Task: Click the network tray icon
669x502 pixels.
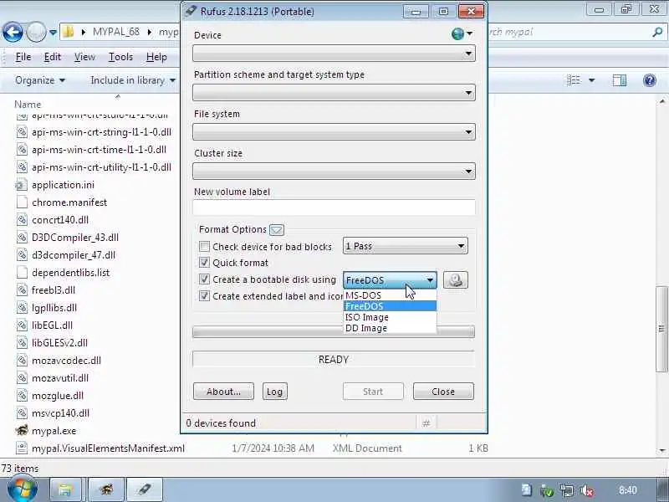Action: click(x=567, y=490)
